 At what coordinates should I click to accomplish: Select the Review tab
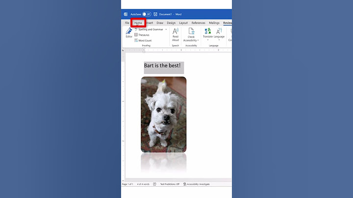(x=227, y=23)
